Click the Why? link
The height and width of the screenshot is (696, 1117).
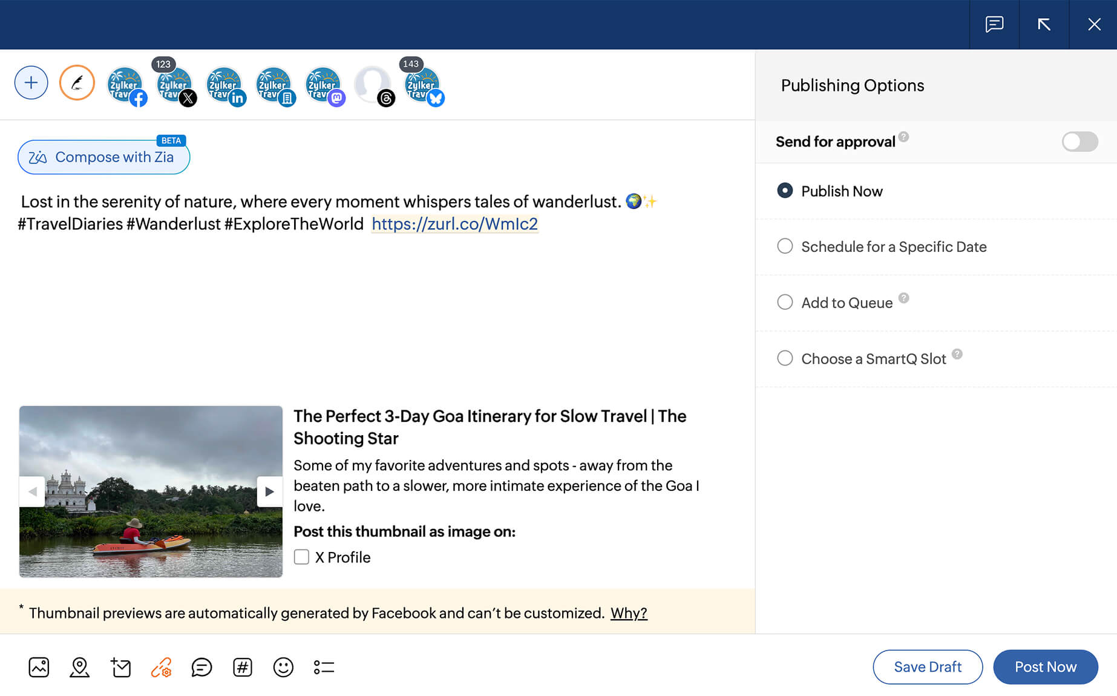629,613
